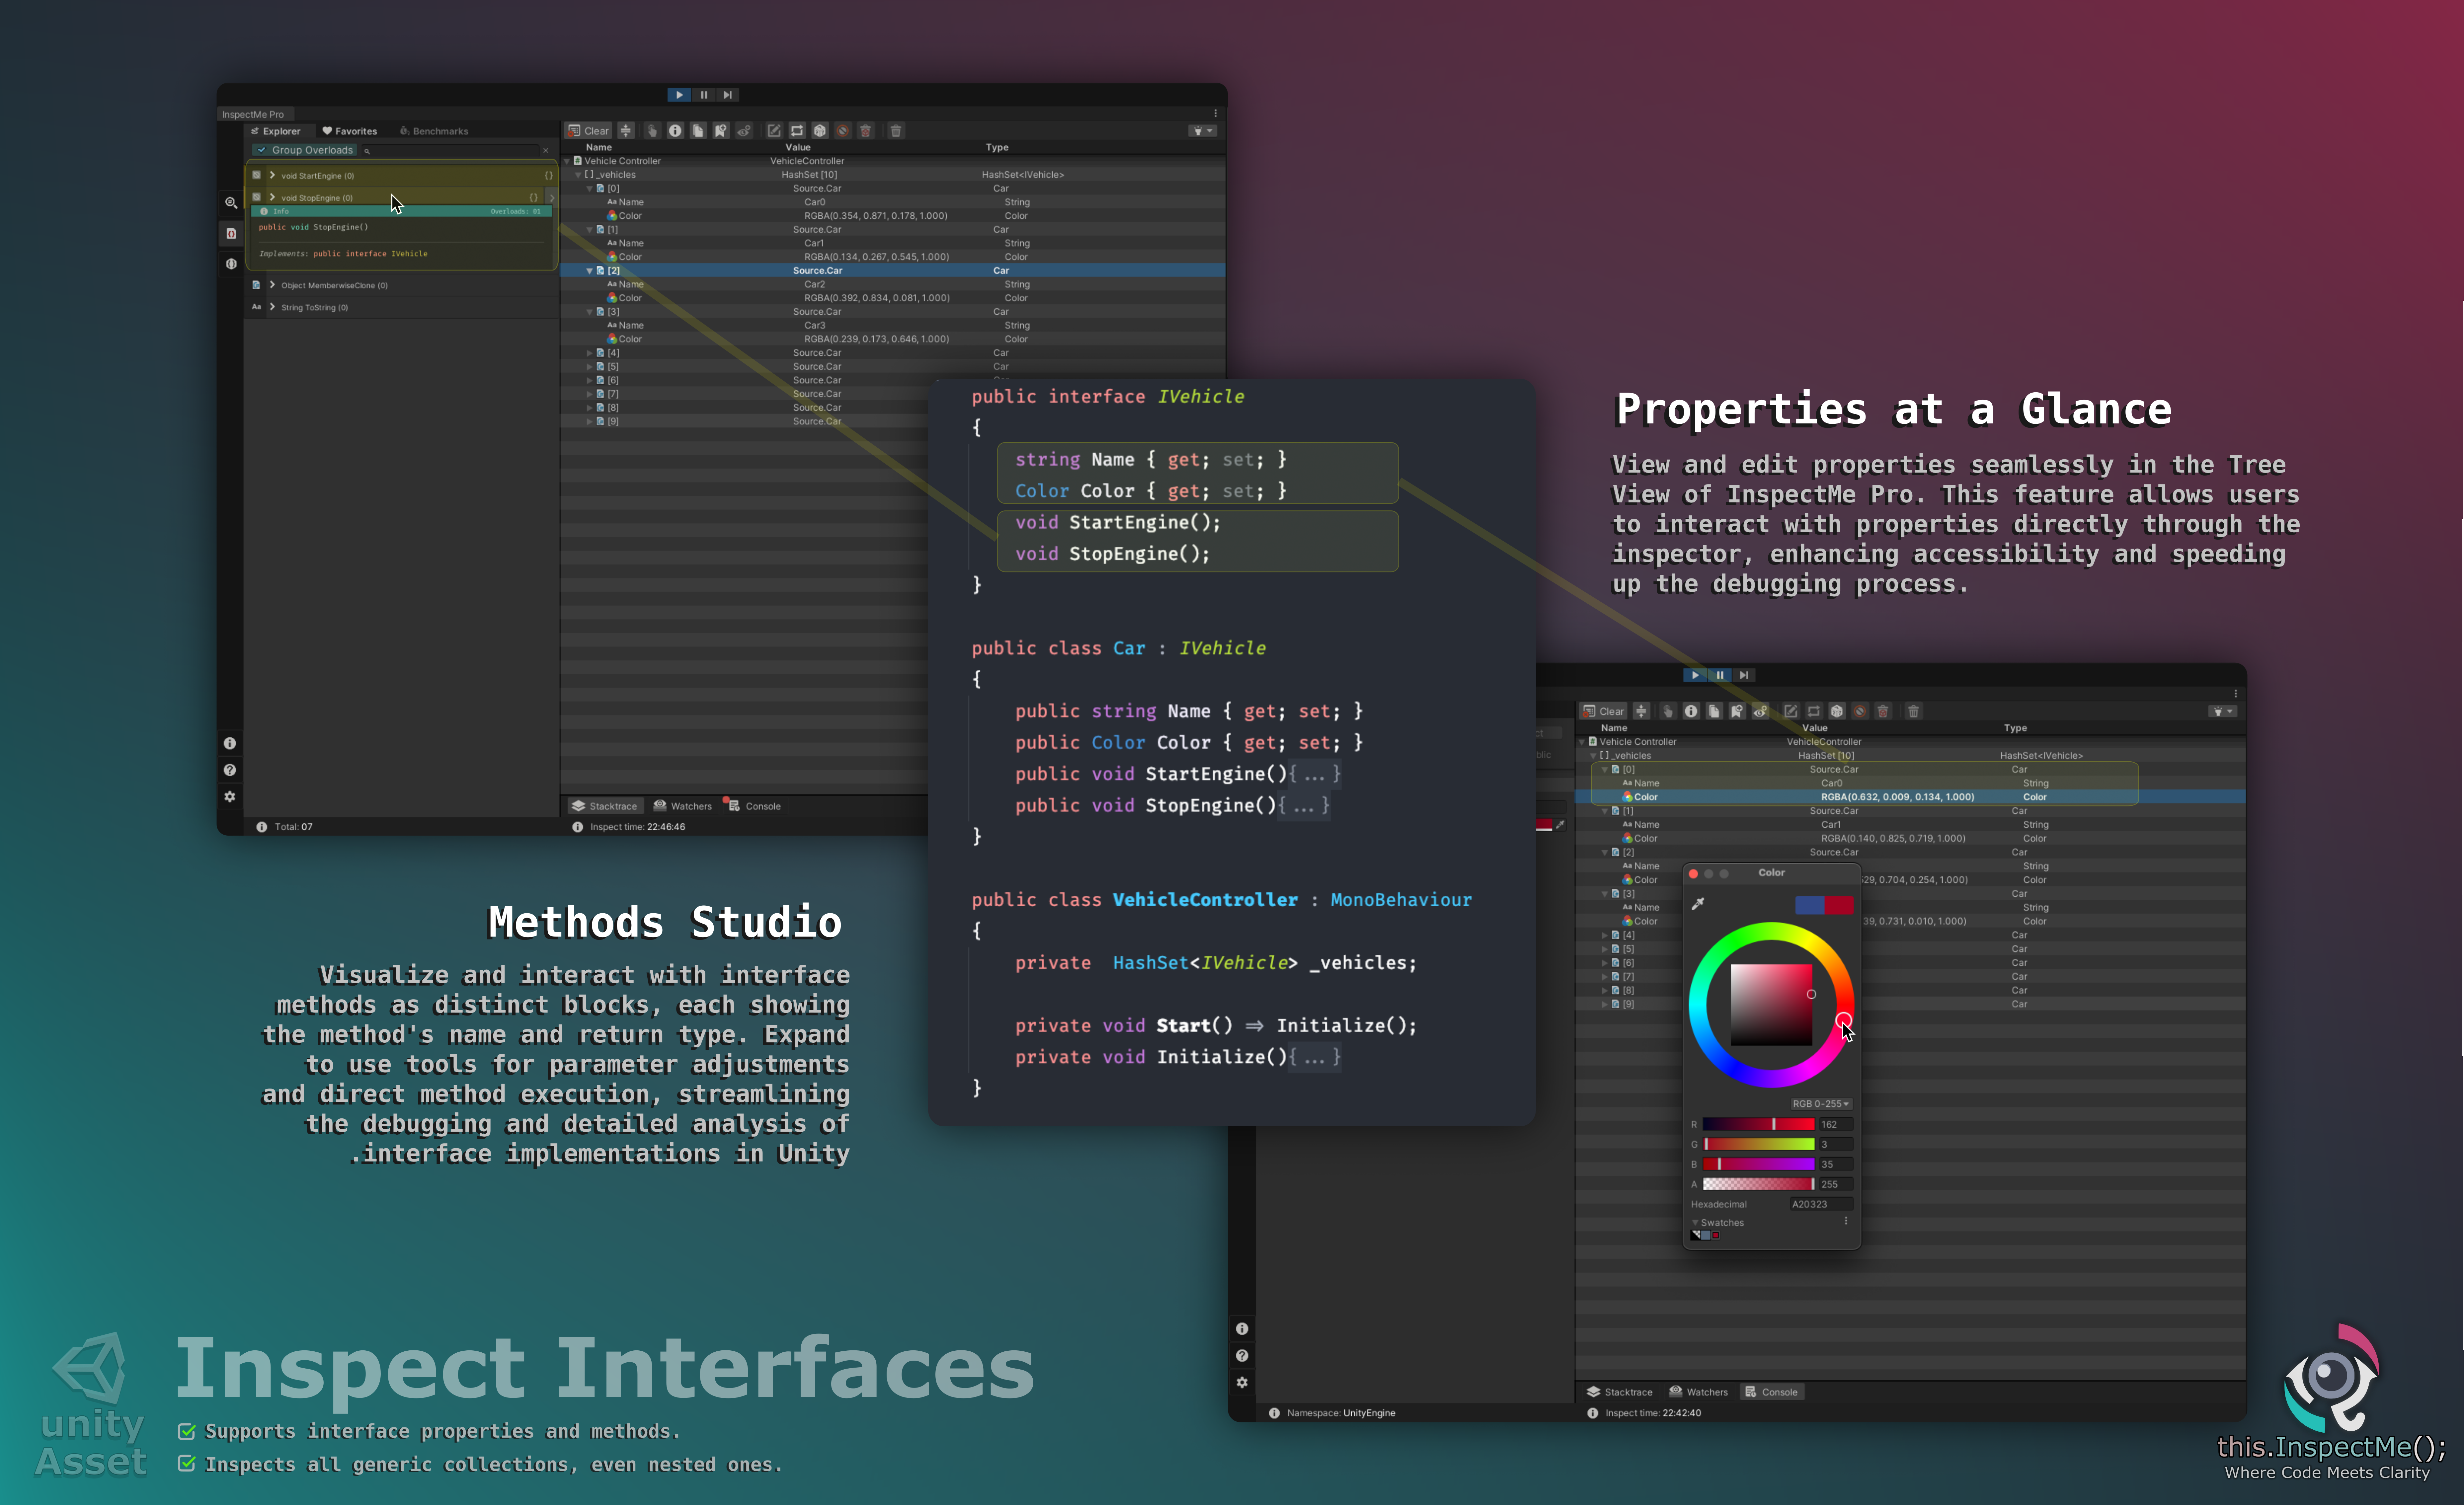Click the copy document icon in the top-left window toolbar

[x=698, y=131]
